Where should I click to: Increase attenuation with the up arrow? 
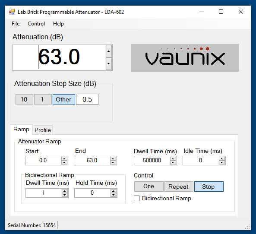tap(108, 51)
